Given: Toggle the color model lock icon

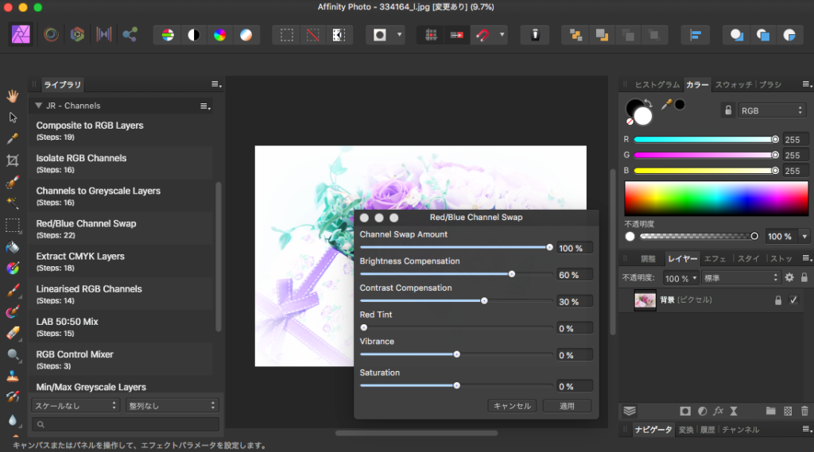Looking at the screenshot, I should [x=727, y=111].
